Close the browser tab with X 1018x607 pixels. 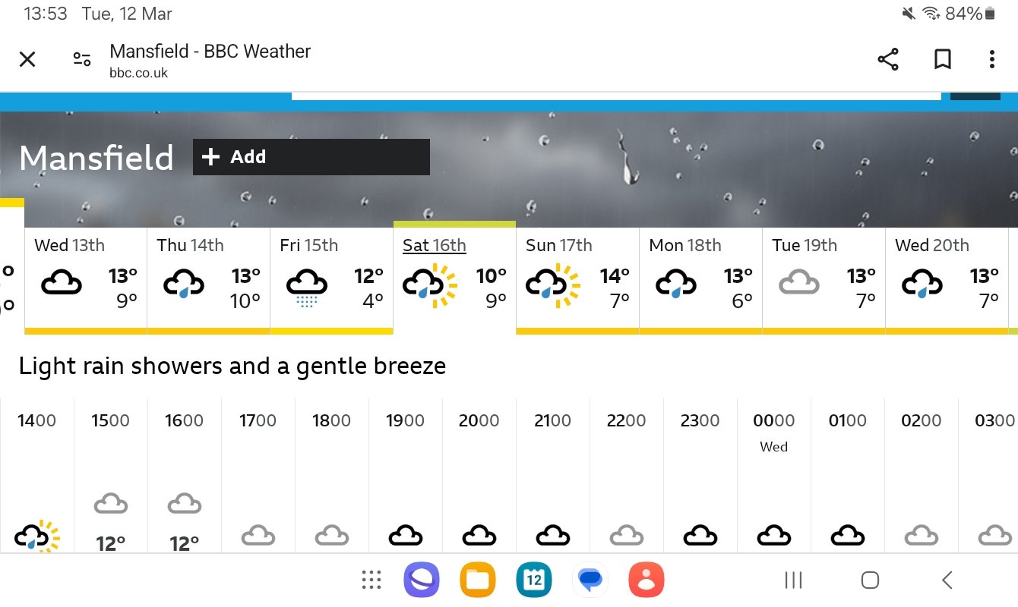27,59
